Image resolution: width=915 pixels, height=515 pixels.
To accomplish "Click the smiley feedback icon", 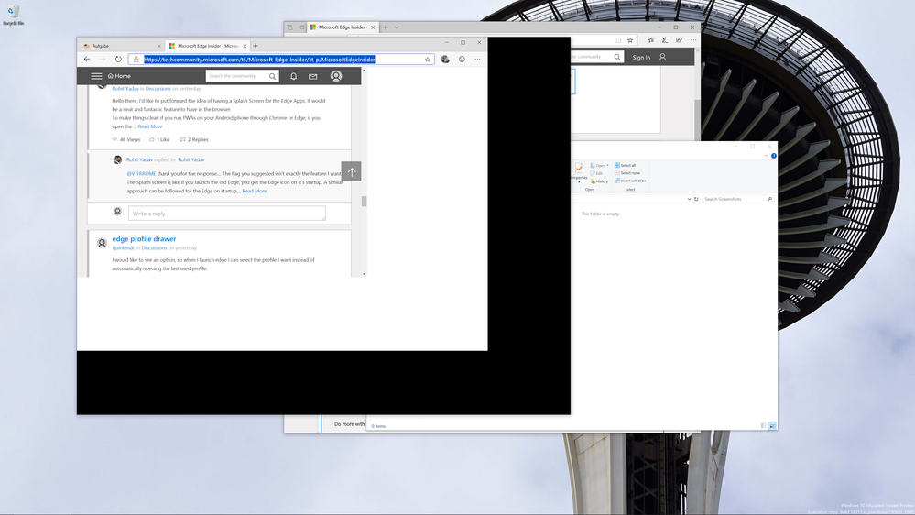I will pyautogui.click(x=462, y=59).
